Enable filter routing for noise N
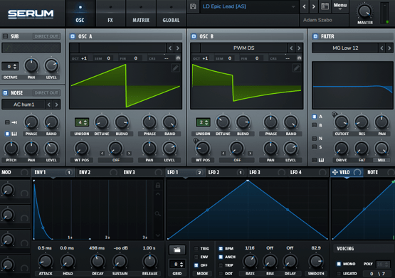This screenshot has width=395, height=278. point(314,139)
